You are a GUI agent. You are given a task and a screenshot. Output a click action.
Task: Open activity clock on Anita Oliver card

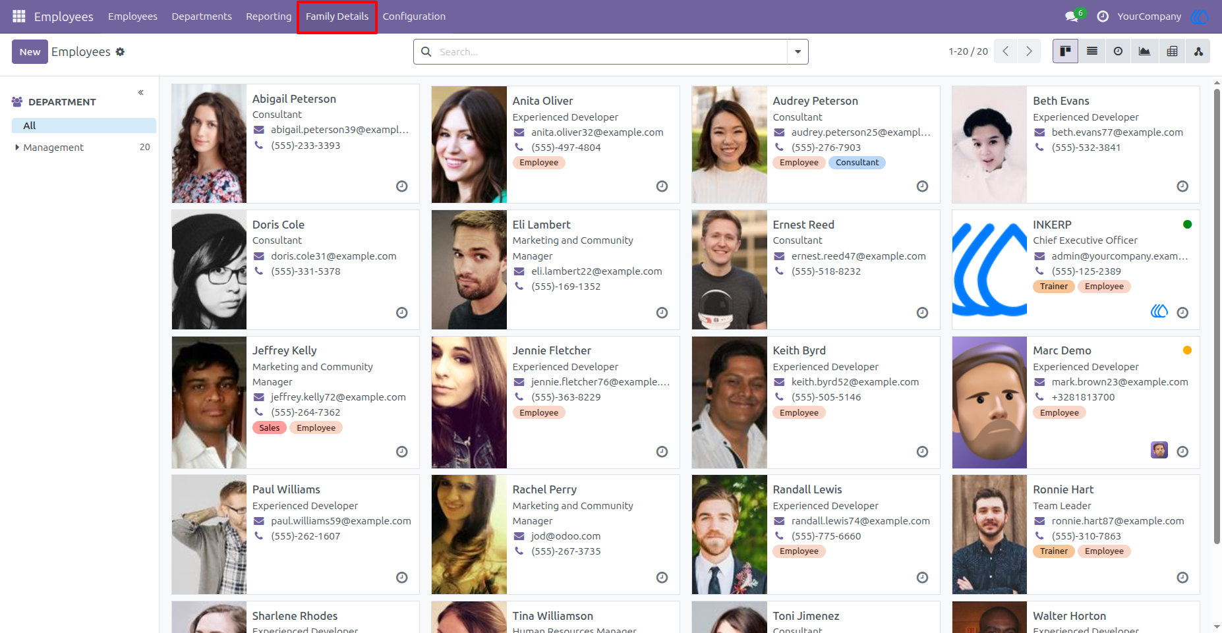pyautogui.click(x=662, y=186)
